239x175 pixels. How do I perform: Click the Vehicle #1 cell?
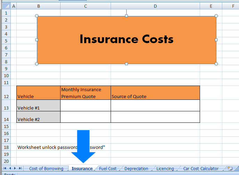coord(38,105)
